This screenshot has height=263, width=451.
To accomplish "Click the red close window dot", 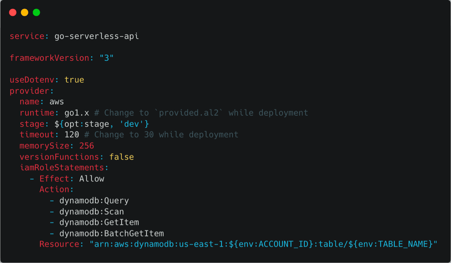I will [x=13, y=13].
